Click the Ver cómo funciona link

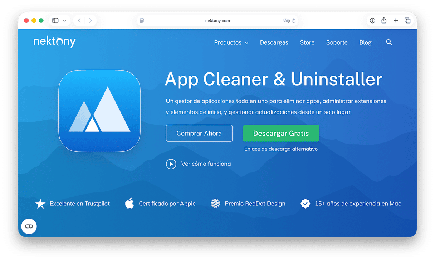point(206,164)
